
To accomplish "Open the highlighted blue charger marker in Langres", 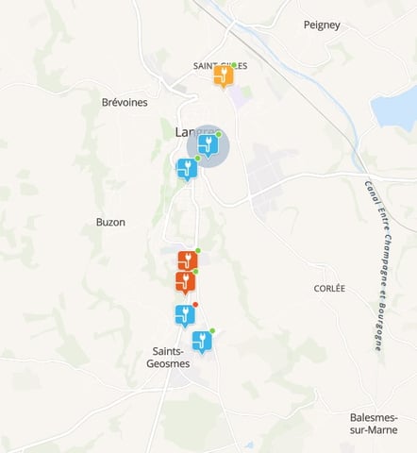I will click(208, 145).
